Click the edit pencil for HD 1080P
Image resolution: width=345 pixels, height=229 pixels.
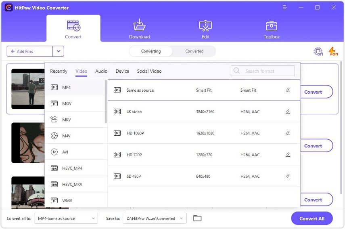click(x=288, y=133)
